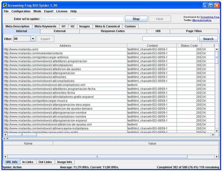The image size is (222, 171).
Task: Select the go/descargar-musica row
Action: tap(109, 101)
